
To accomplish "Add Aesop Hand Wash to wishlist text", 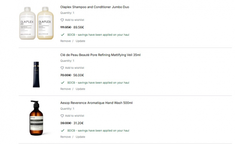I will click(74, 116).
